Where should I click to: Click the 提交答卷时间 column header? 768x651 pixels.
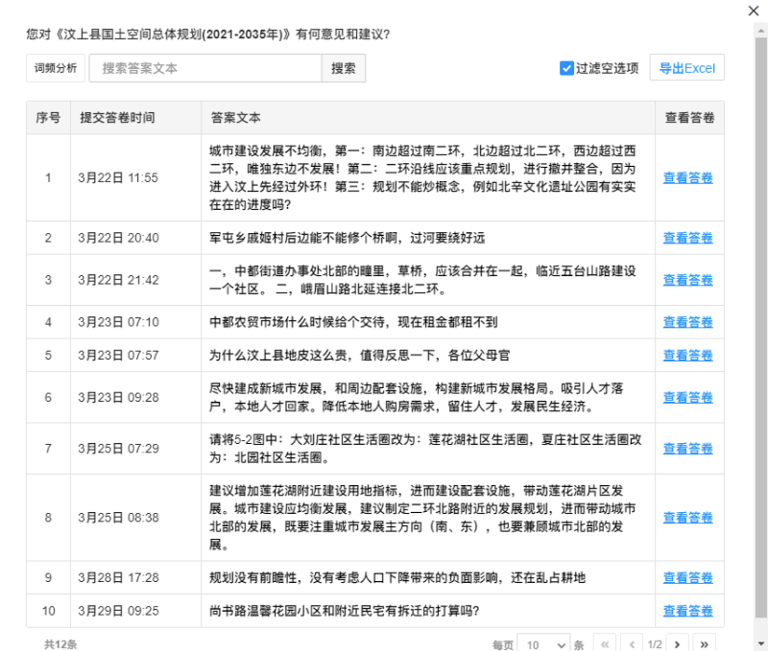pyautogui.click(x=117, y=118)
